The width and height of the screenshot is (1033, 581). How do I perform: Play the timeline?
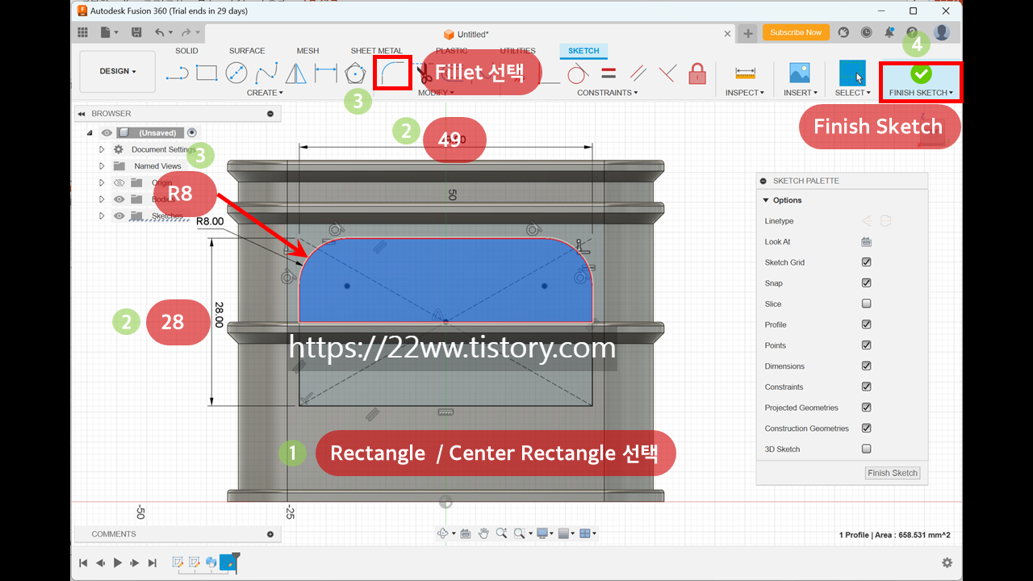pos(118,562)
